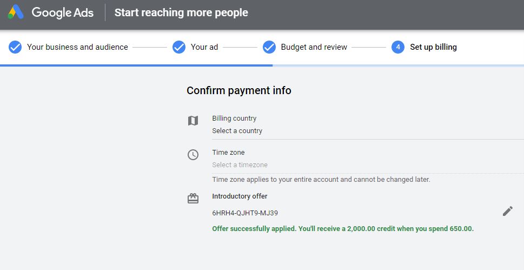Click the gift icon beside Introductory offer
The width and height of the screenshot is (524, 270).
tap(193, 199)
